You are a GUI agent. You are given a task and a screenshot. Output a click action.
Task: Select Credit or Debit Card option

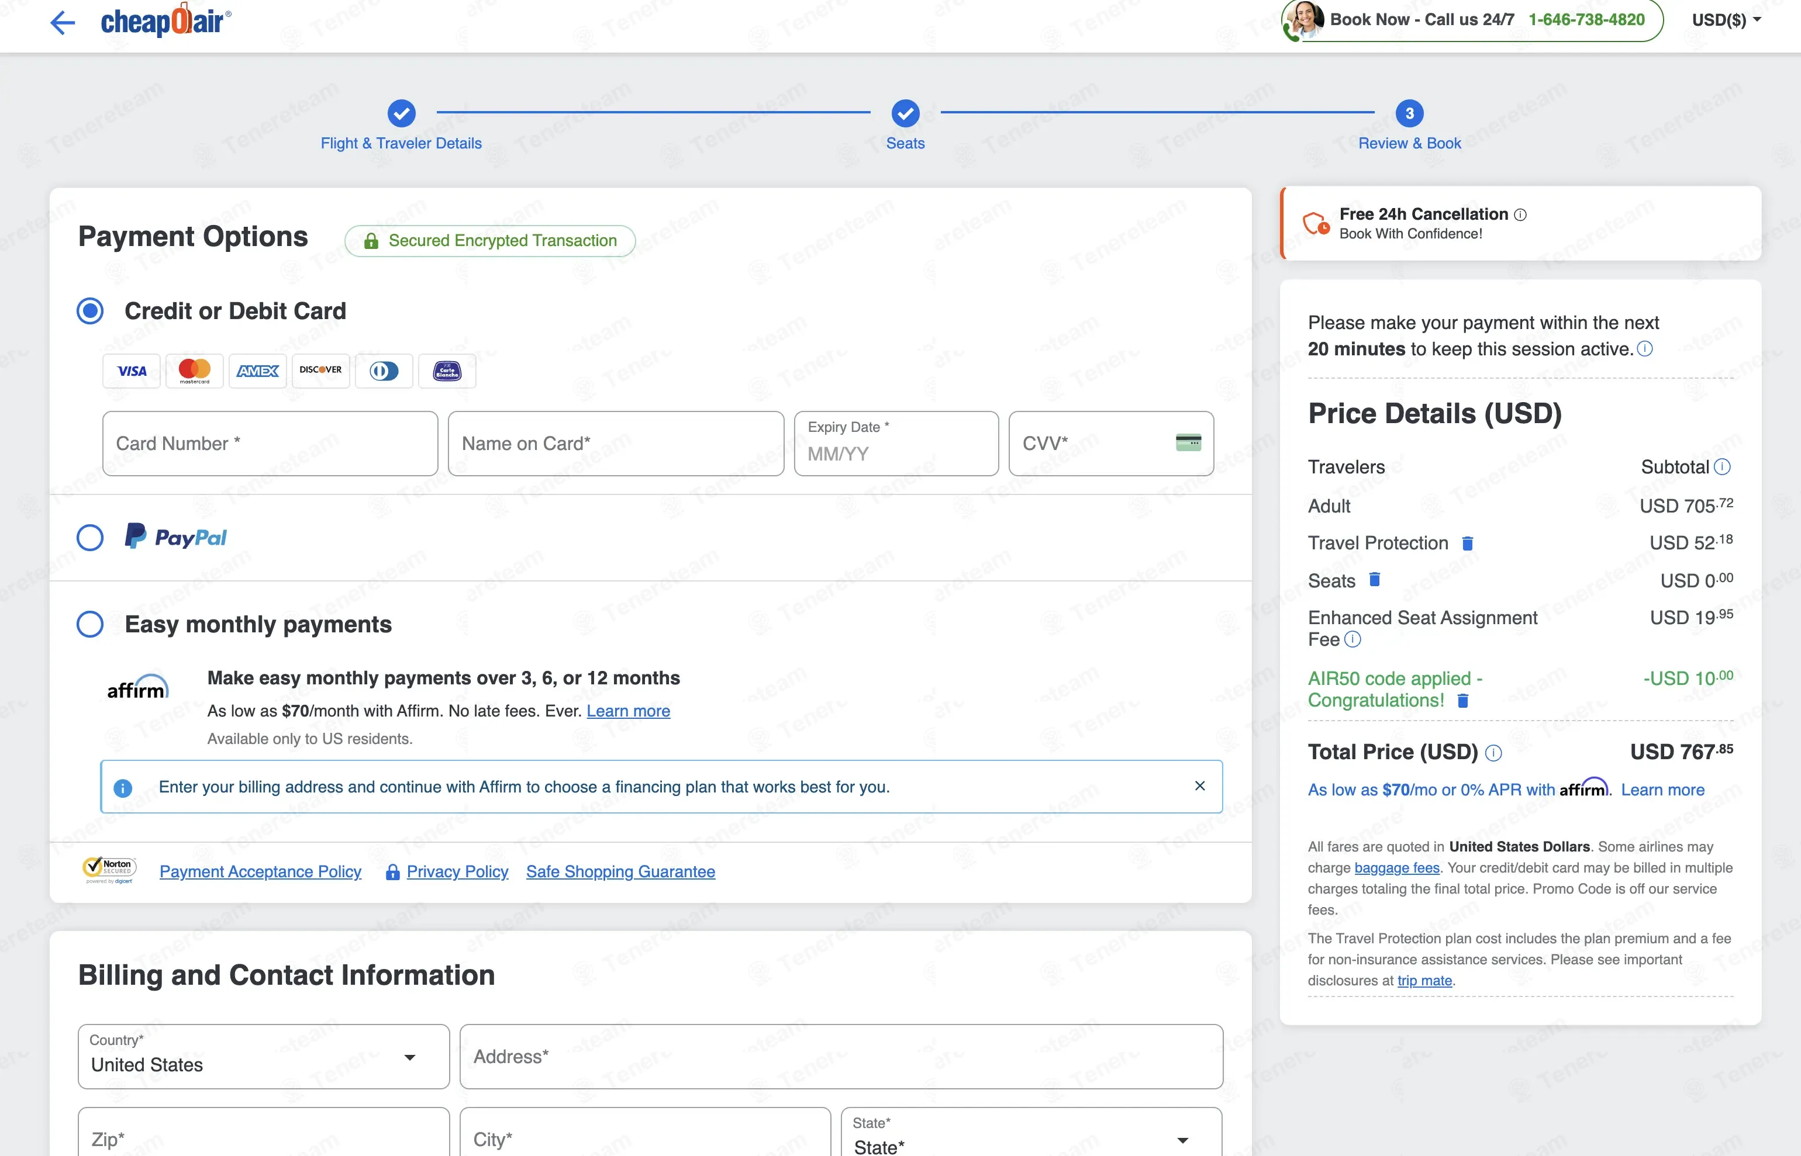point(90,311)
